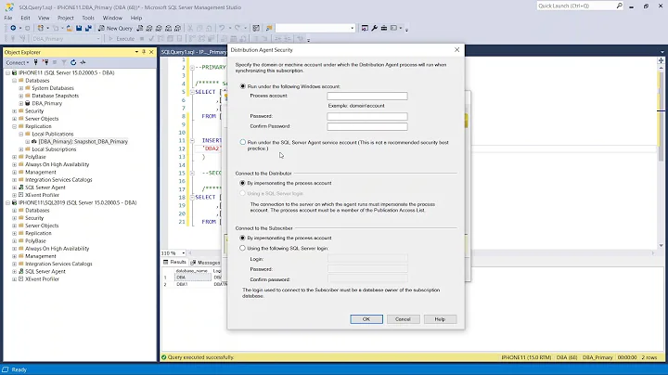The height and width of the screenshot is (375, 668).
Task: Open the find combo box in the toolbar
Action: coord(315,28)
